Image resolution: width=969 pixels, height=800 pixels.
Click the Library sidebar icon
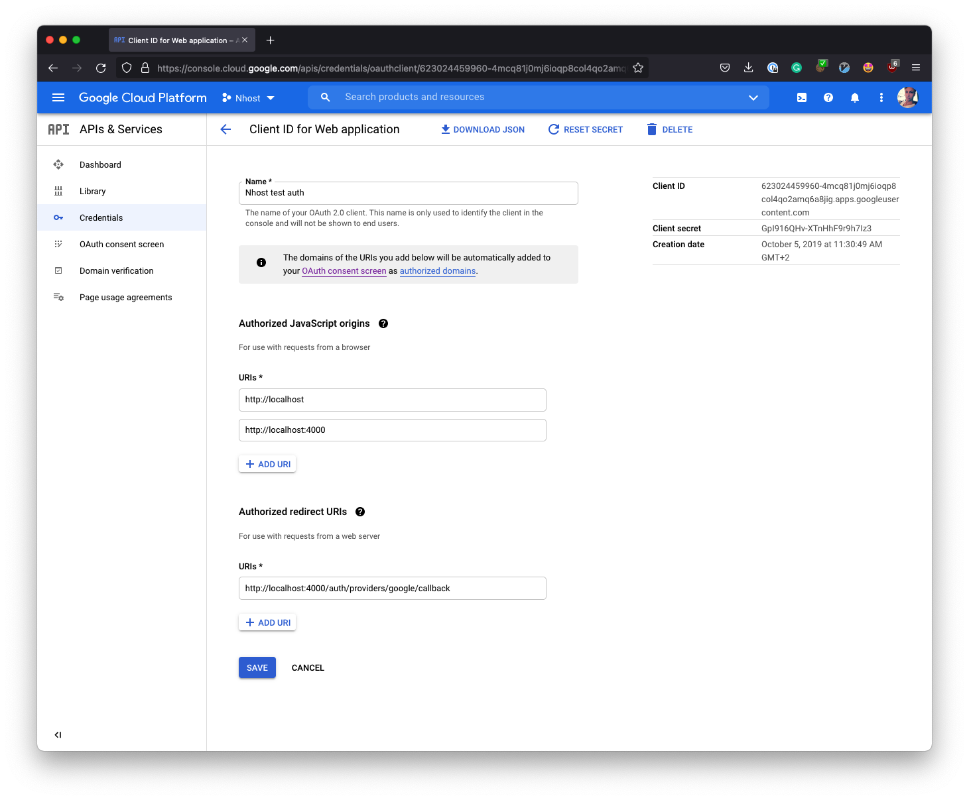click(58, 191)
